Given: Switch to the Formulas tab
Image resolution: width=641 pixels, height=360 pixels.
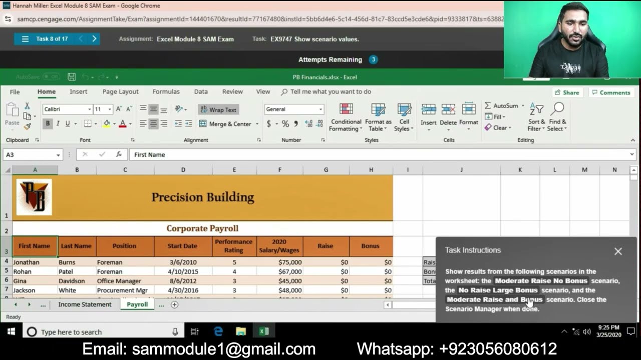Looking at the screenshot, I should 166,91.
